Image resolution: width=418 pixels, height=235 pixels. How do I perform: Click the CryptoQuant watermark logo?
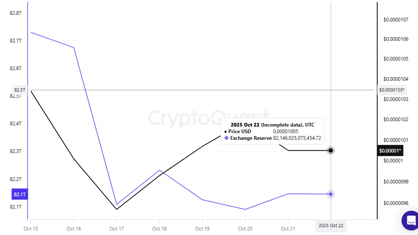[208, 117]
